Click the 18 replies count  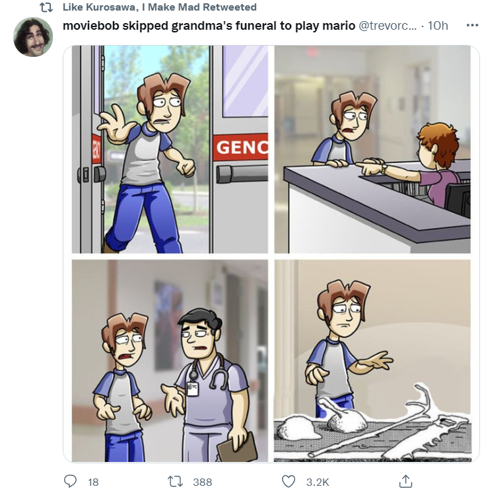(93, 482)
